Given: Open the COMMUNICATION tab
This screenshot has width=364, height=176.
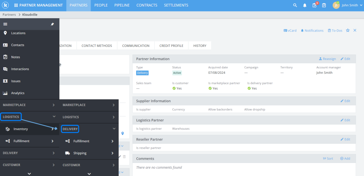Looking at the screenshot, I should 136,46.
